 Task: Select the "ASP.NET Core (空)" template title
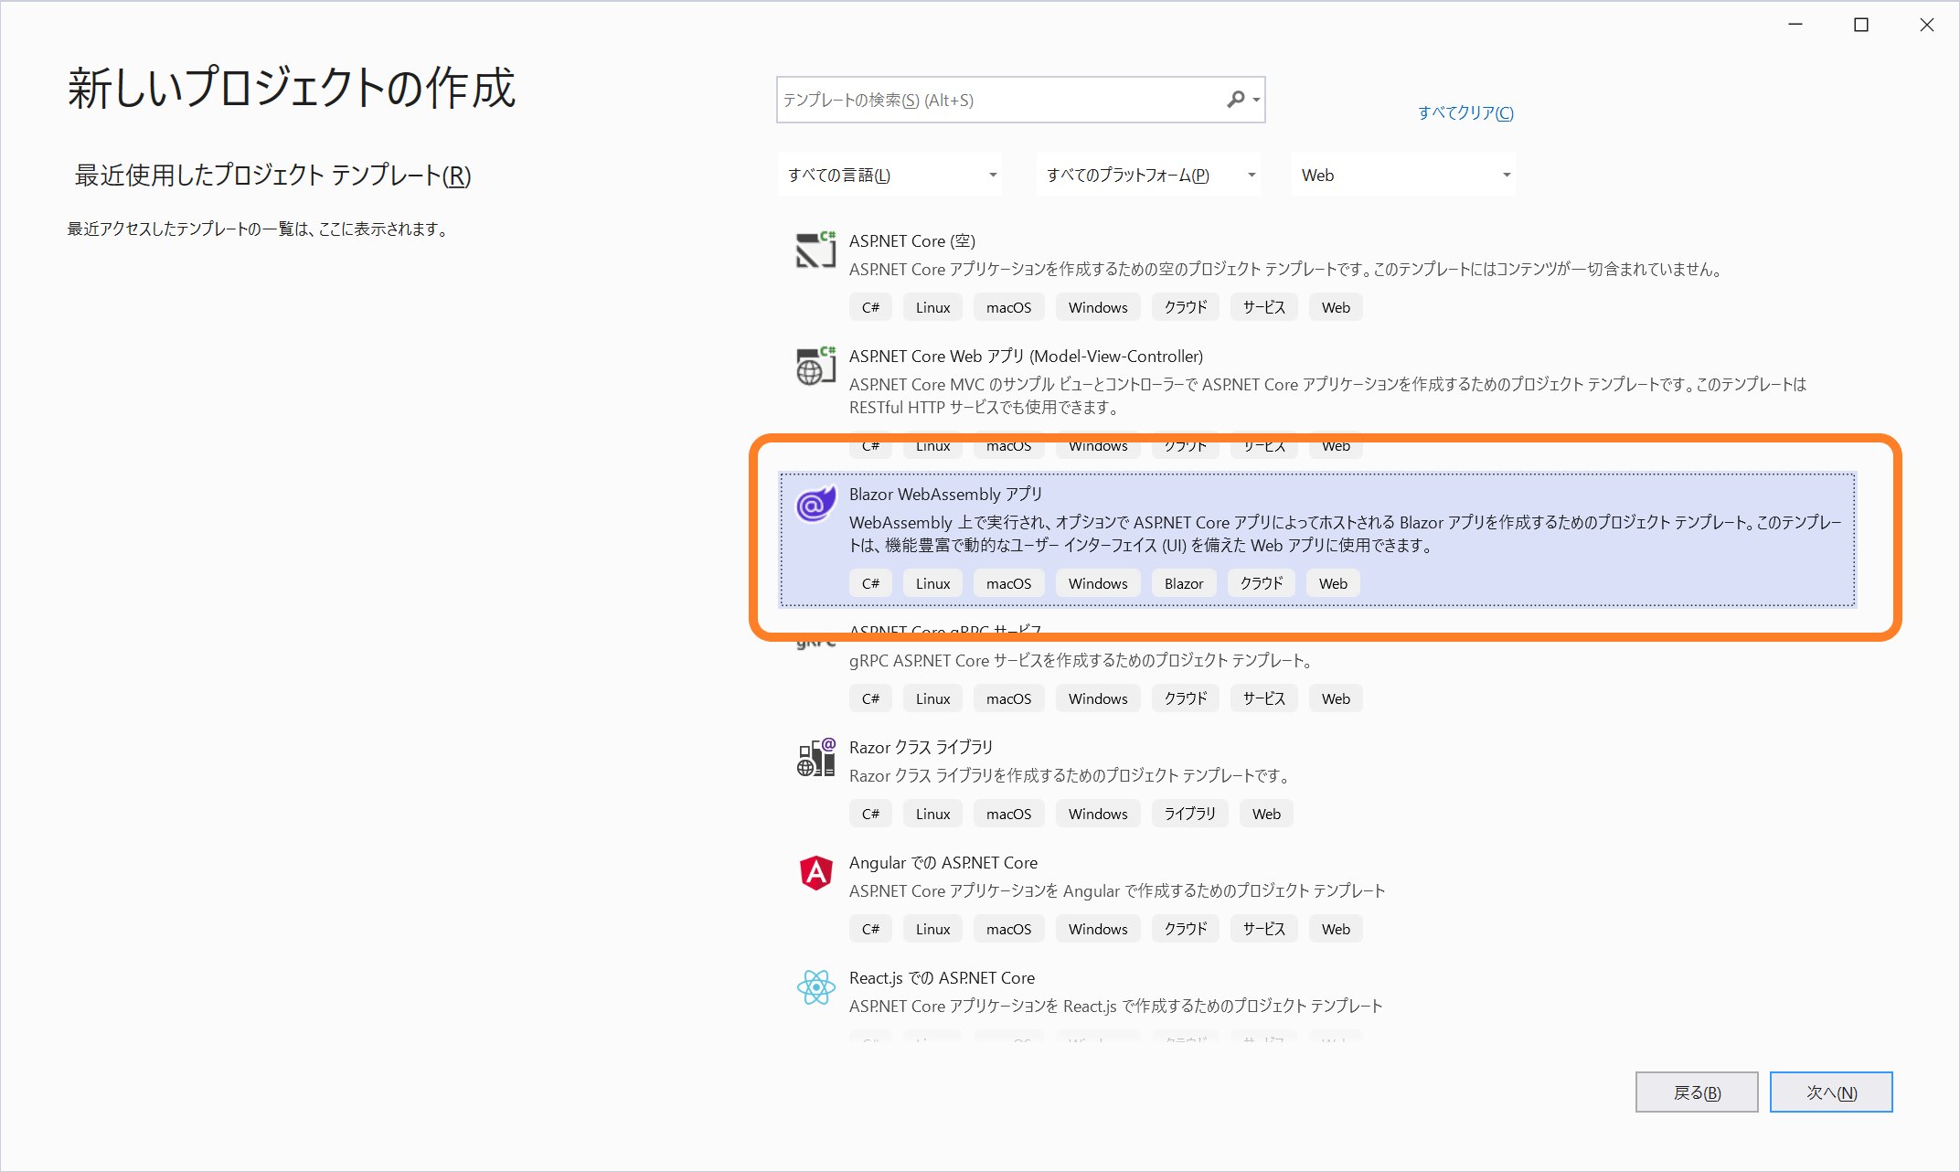[911, 240]
